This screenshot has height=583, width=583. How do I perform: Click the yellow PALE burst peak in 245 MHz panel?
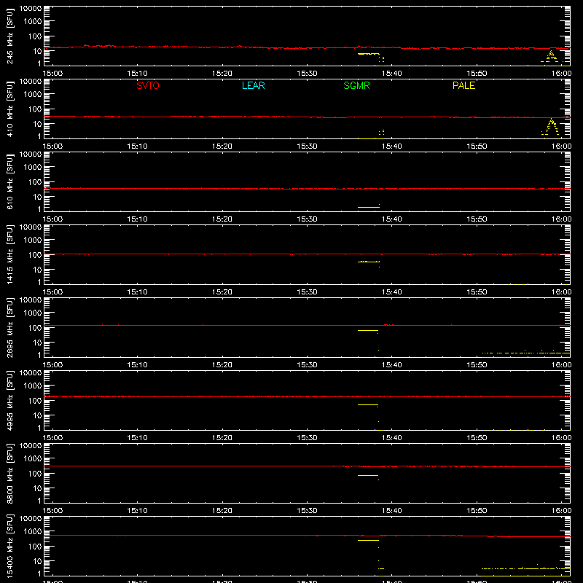click(x=551, y=52)
